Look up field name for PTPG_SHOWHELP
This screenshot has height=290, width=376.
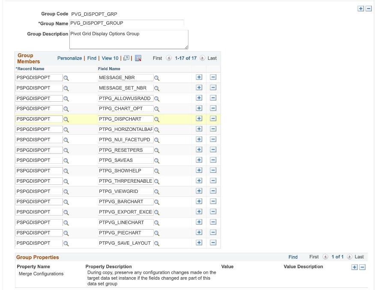(x=157, y=171)
